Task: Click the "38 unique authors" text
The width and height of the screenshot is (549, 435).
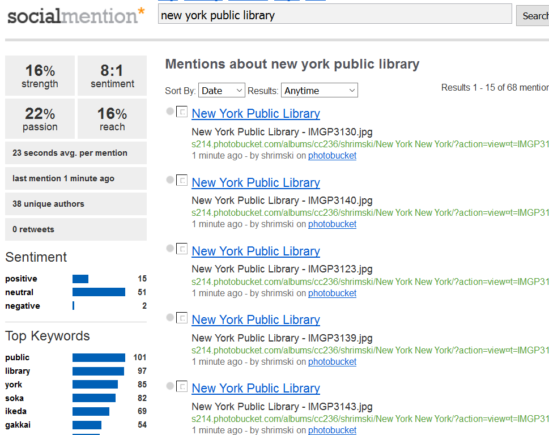Action: [x=48, y=204]
